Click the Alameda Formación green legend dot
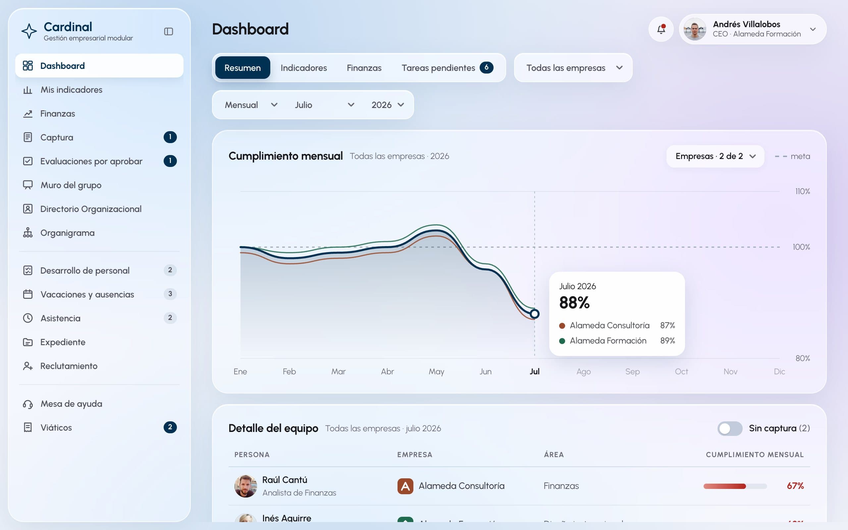This screenshot has height=530, width=848. 562,341
